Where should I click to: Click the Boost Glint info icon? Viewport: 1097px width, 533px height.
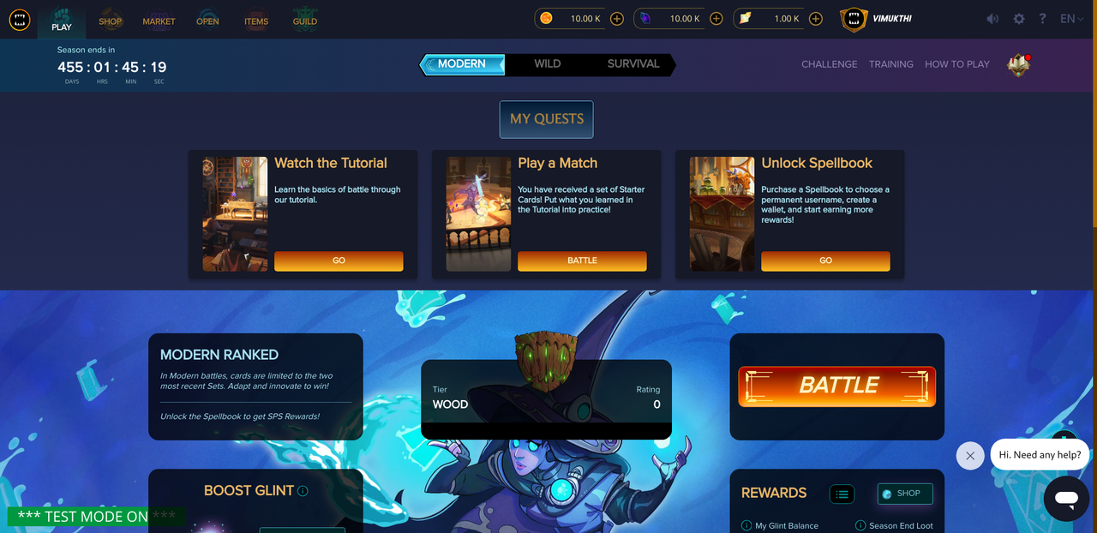(x=303, y=491)
